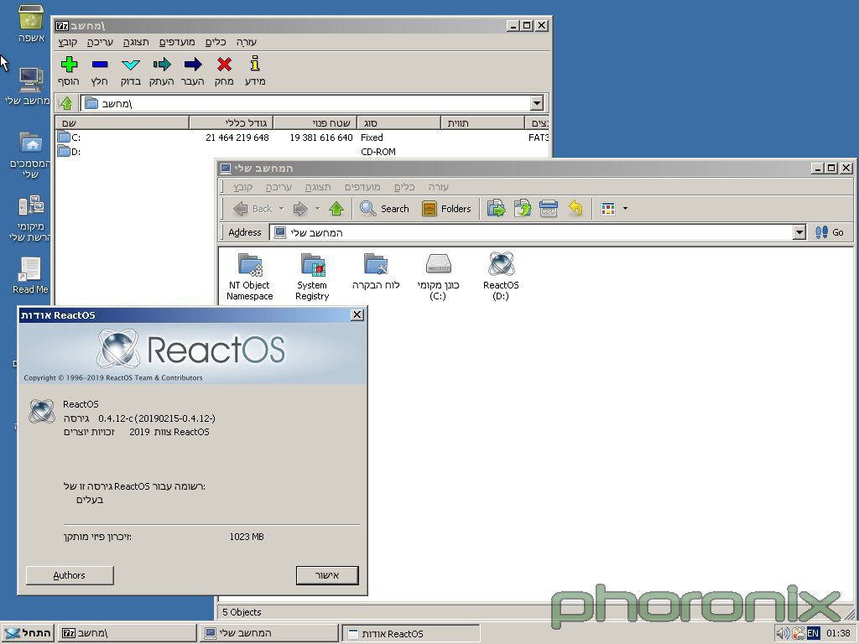Select the System Registry icon
Image resolution: width=859 pixels, height=644 pixels.
click(312, 265)
